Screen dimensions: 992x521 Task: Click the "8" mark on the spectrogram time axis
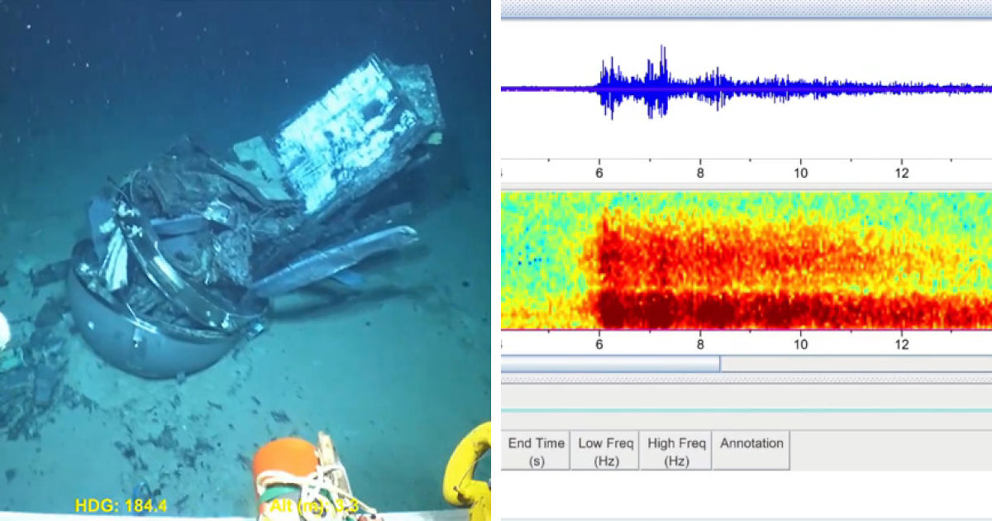point(700,346)
